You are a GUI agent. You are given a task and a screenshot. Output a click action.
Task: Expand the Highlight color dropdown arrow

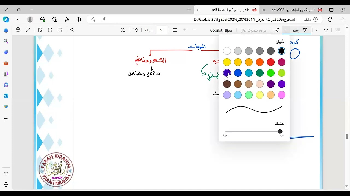click(x=317, y=30)
